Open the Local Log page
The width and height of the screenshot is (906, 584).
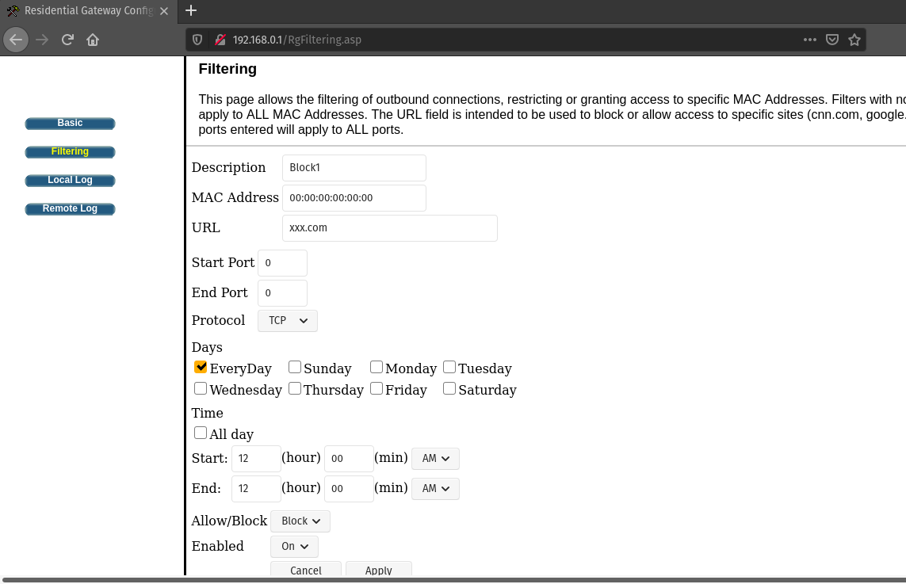pos(70,180)
